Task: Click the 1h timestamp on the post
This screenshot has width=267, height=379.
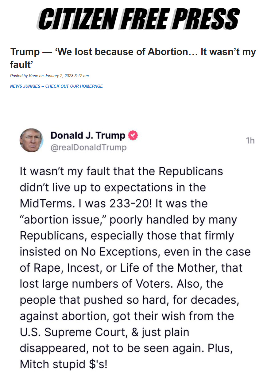Action: click(x=250, y=141)
